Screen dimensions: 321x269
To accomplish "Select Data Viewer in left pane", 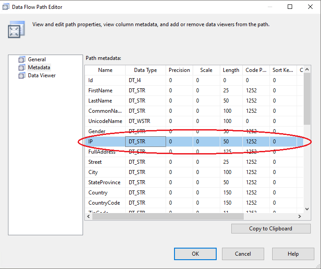I will [x=42, y=75].
